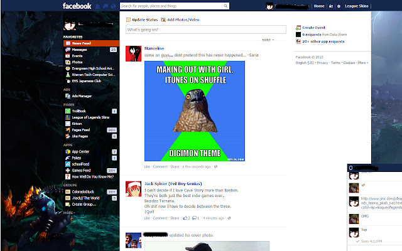Click the What's going on status box

point(206,29)
